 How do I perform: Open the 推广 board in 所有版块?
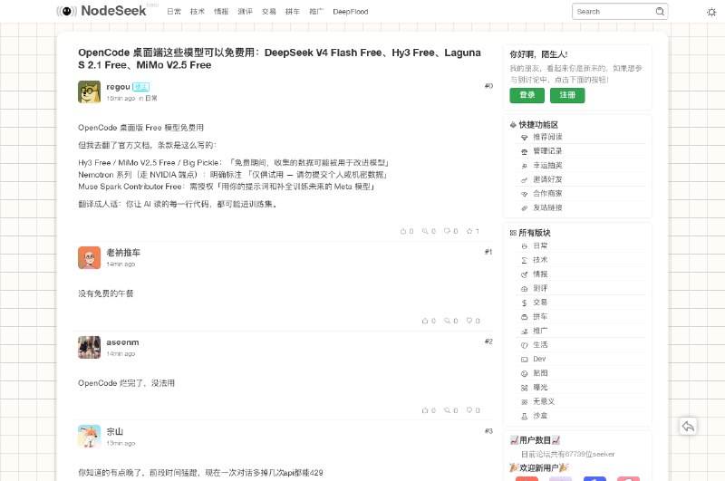[x=540, y=331]
